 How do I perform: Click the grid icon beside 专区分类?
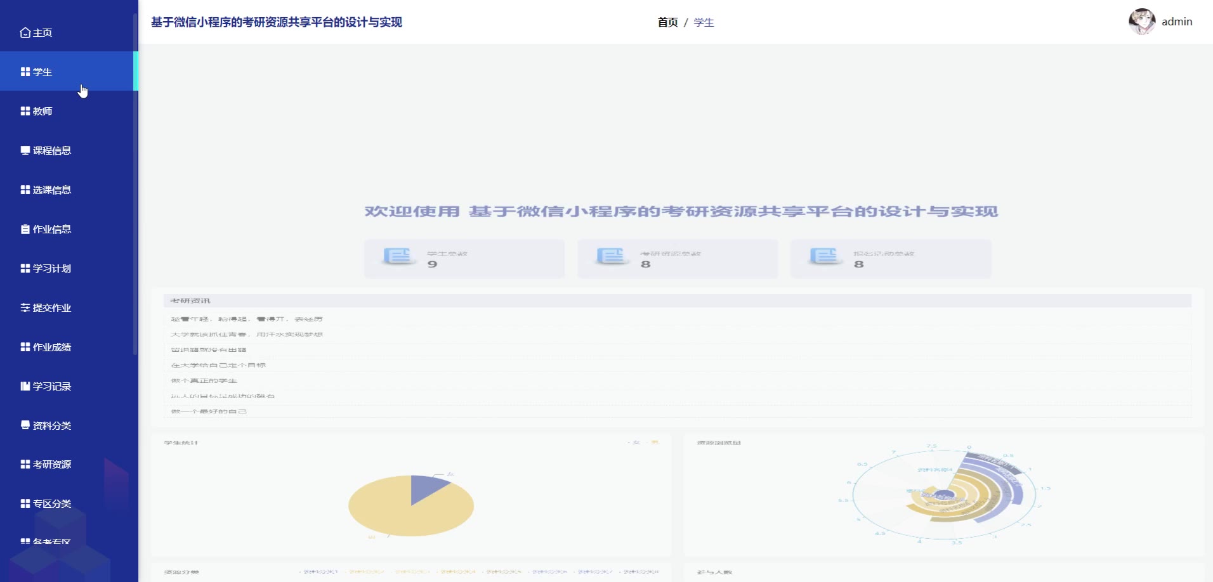click(25, 503)
